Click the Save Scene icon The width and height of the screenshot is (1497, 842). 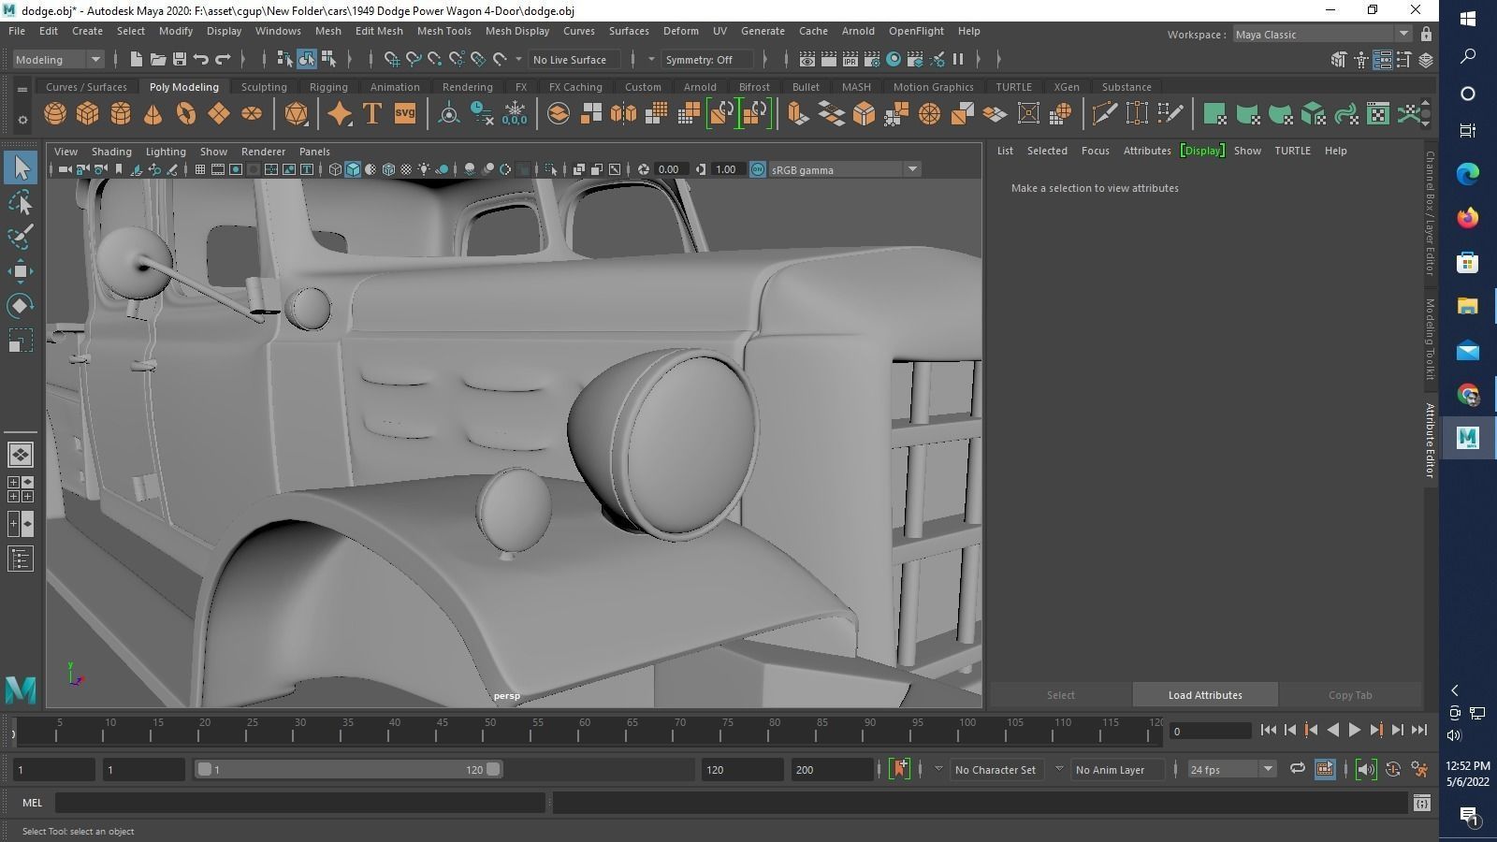click(179, 60)
